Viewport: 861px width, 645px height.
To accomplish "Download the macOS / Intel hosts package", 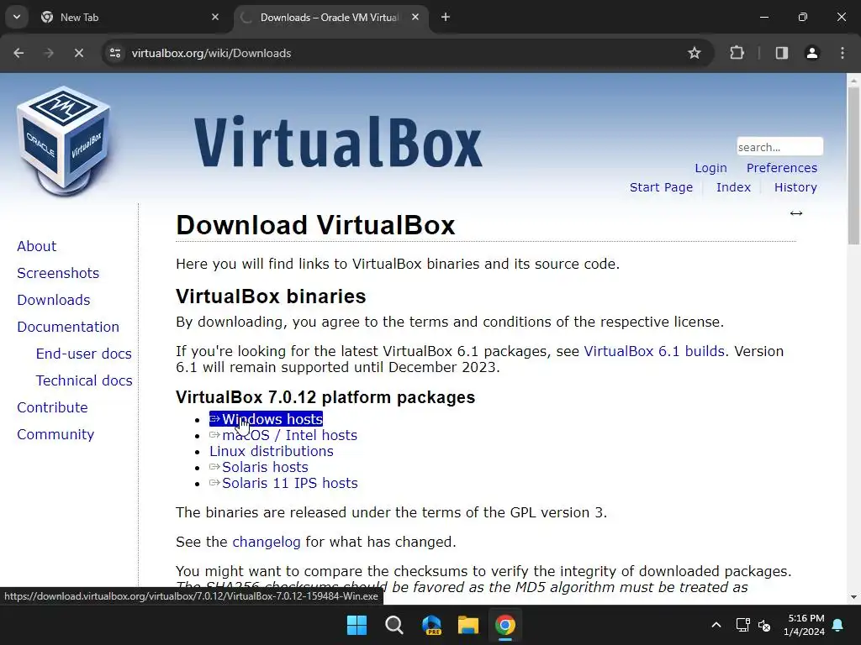I will point(283,435).
